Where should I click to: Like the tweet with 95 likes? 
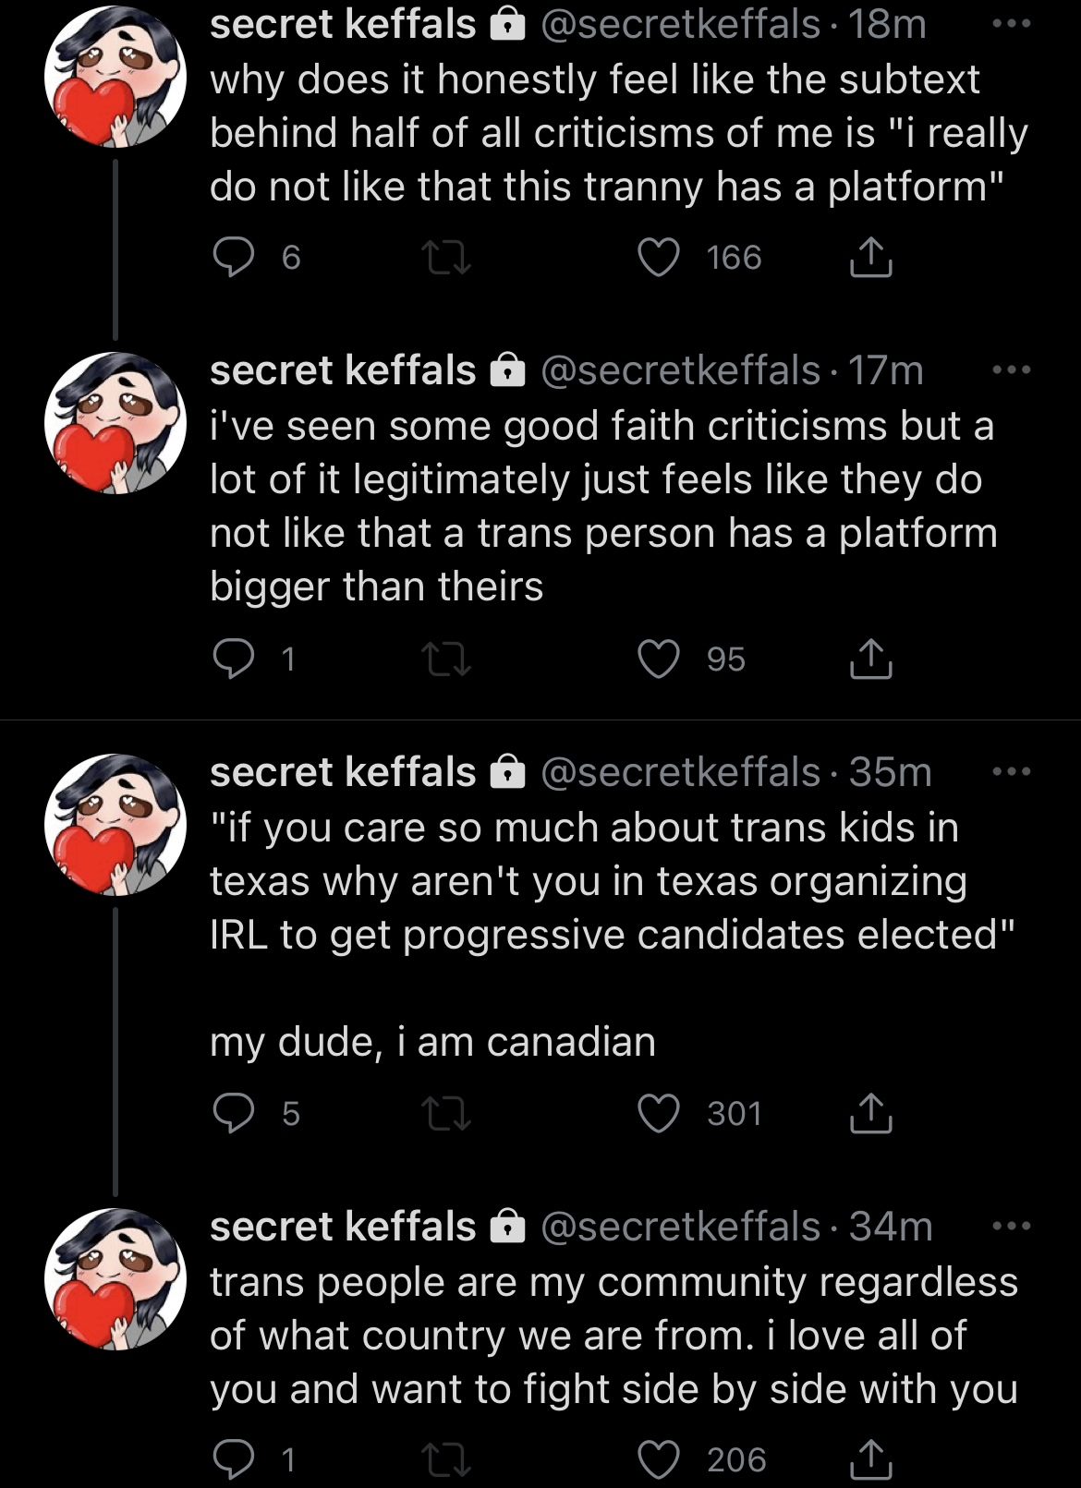point(660,659)
